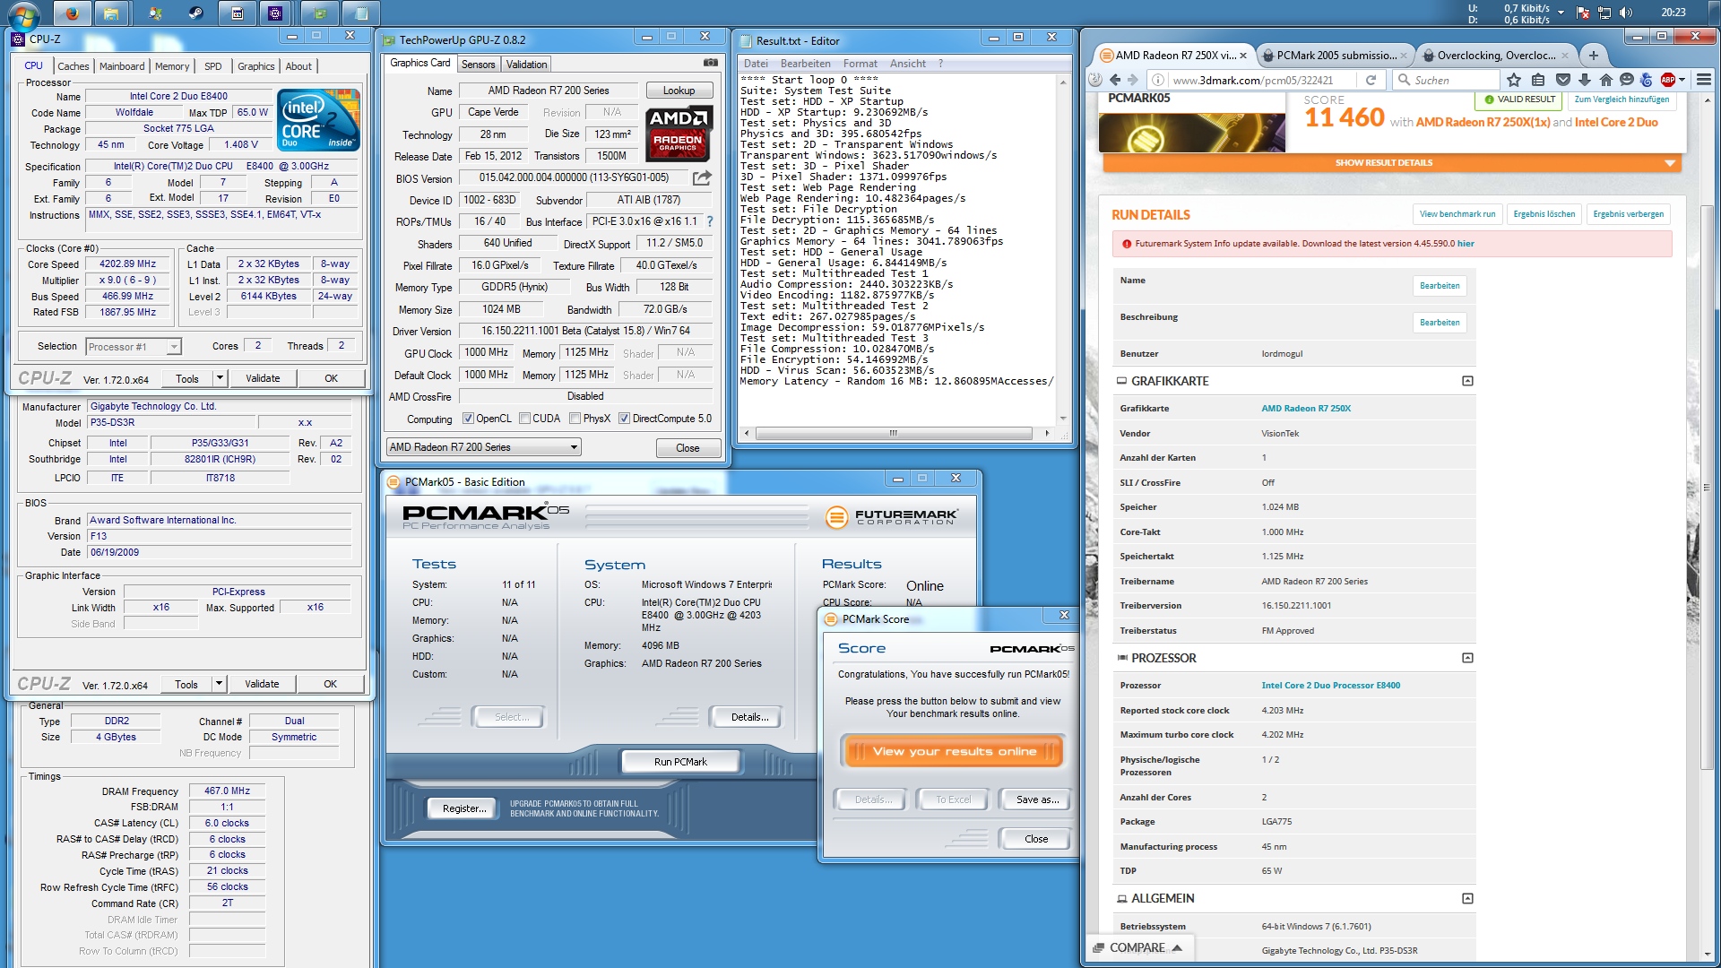
Task: Click the GPU-Z screenshot camera icon
Action: (710, 63)
